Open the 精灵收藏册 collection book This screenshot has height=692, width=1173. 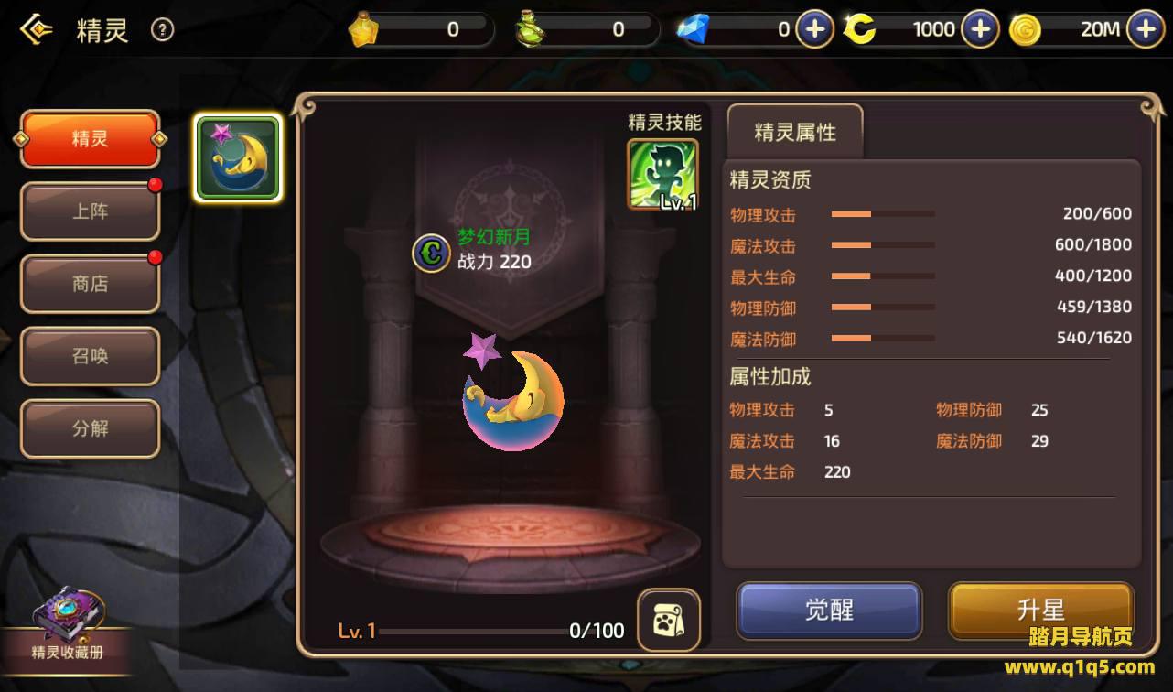67,627
